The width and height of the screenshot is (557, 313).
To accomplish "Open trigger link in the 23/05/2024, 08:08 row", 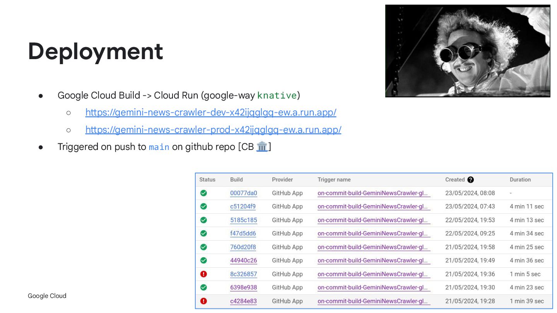I will point(374,193).
